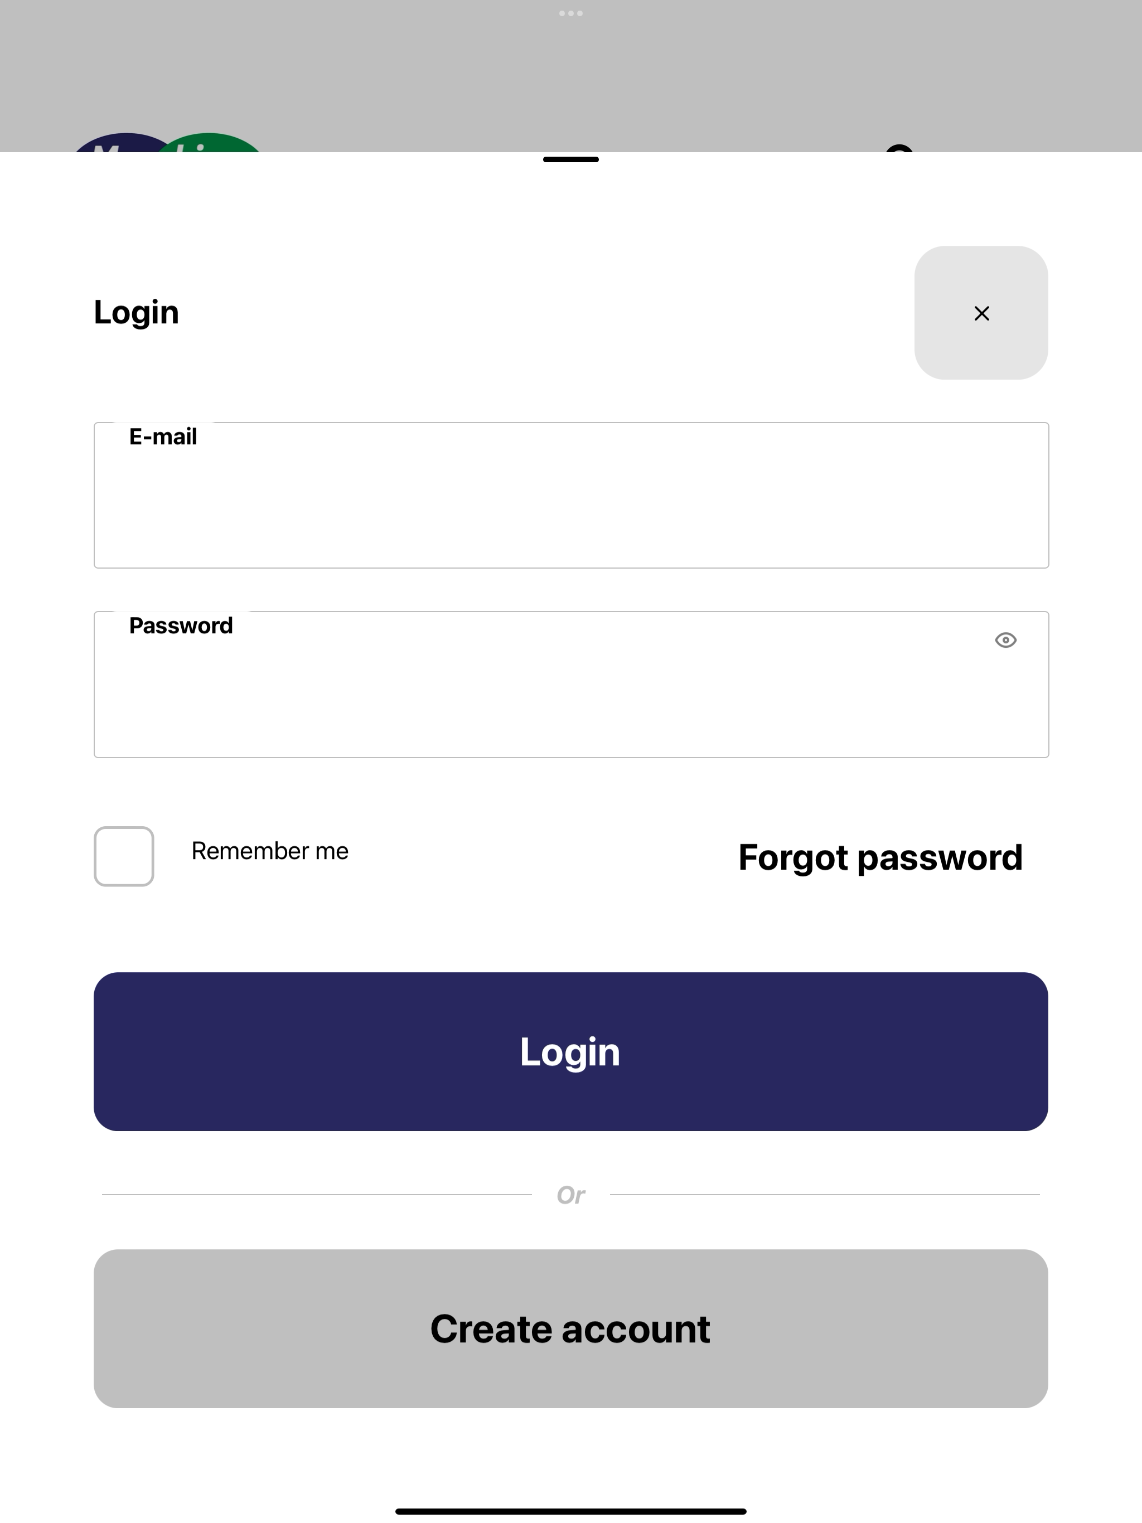Screen dimensions: 1142x1523
Task: Tap the Login heading title
Action: tap(137, 313)
